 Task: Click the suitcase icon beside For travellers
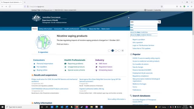coord(34,67)
